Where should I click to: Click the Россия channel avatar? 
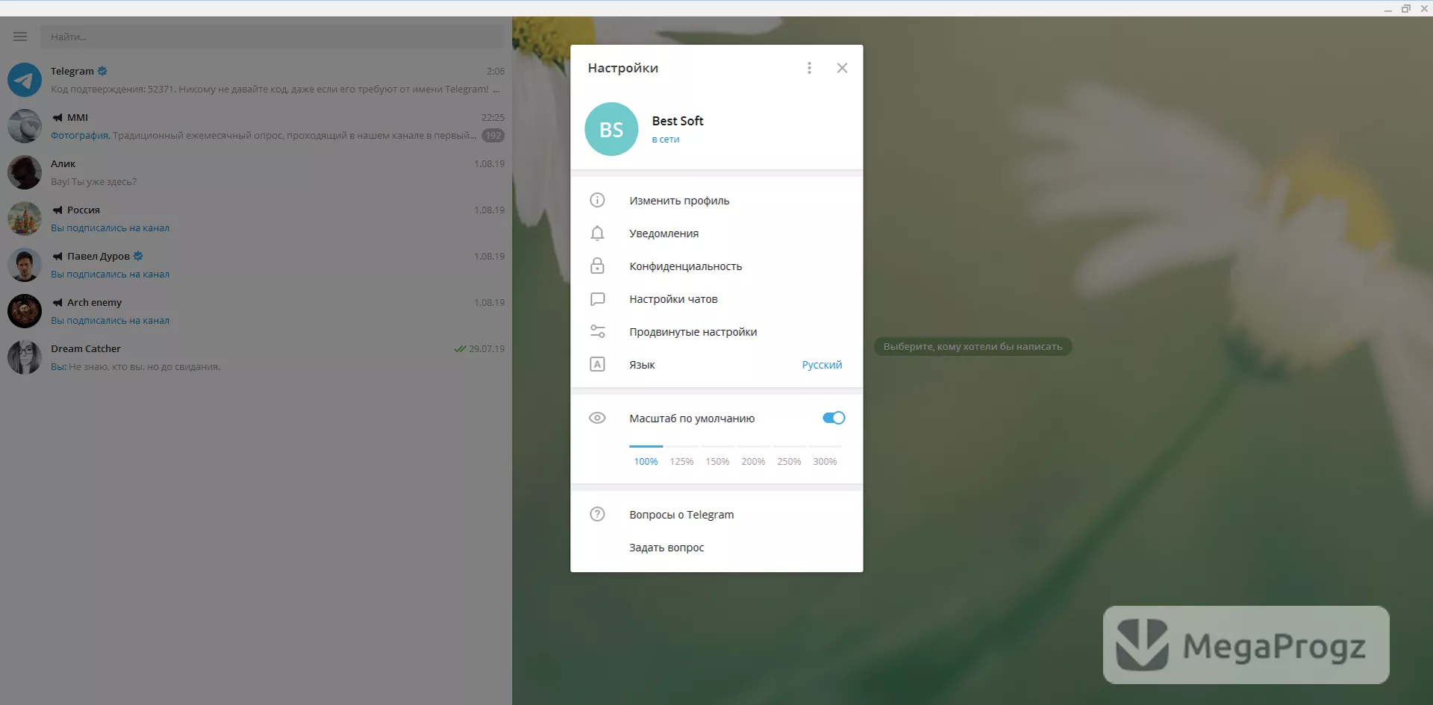[x=25, y=219]
